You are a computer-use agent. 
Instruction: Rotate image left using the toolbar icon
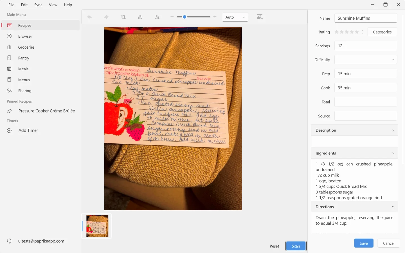tap(140, 17)
